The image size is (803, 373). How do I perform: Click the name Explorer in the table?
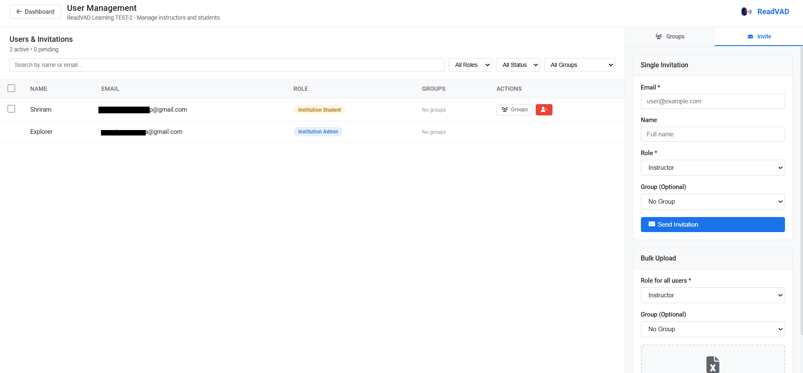(41, 132)
